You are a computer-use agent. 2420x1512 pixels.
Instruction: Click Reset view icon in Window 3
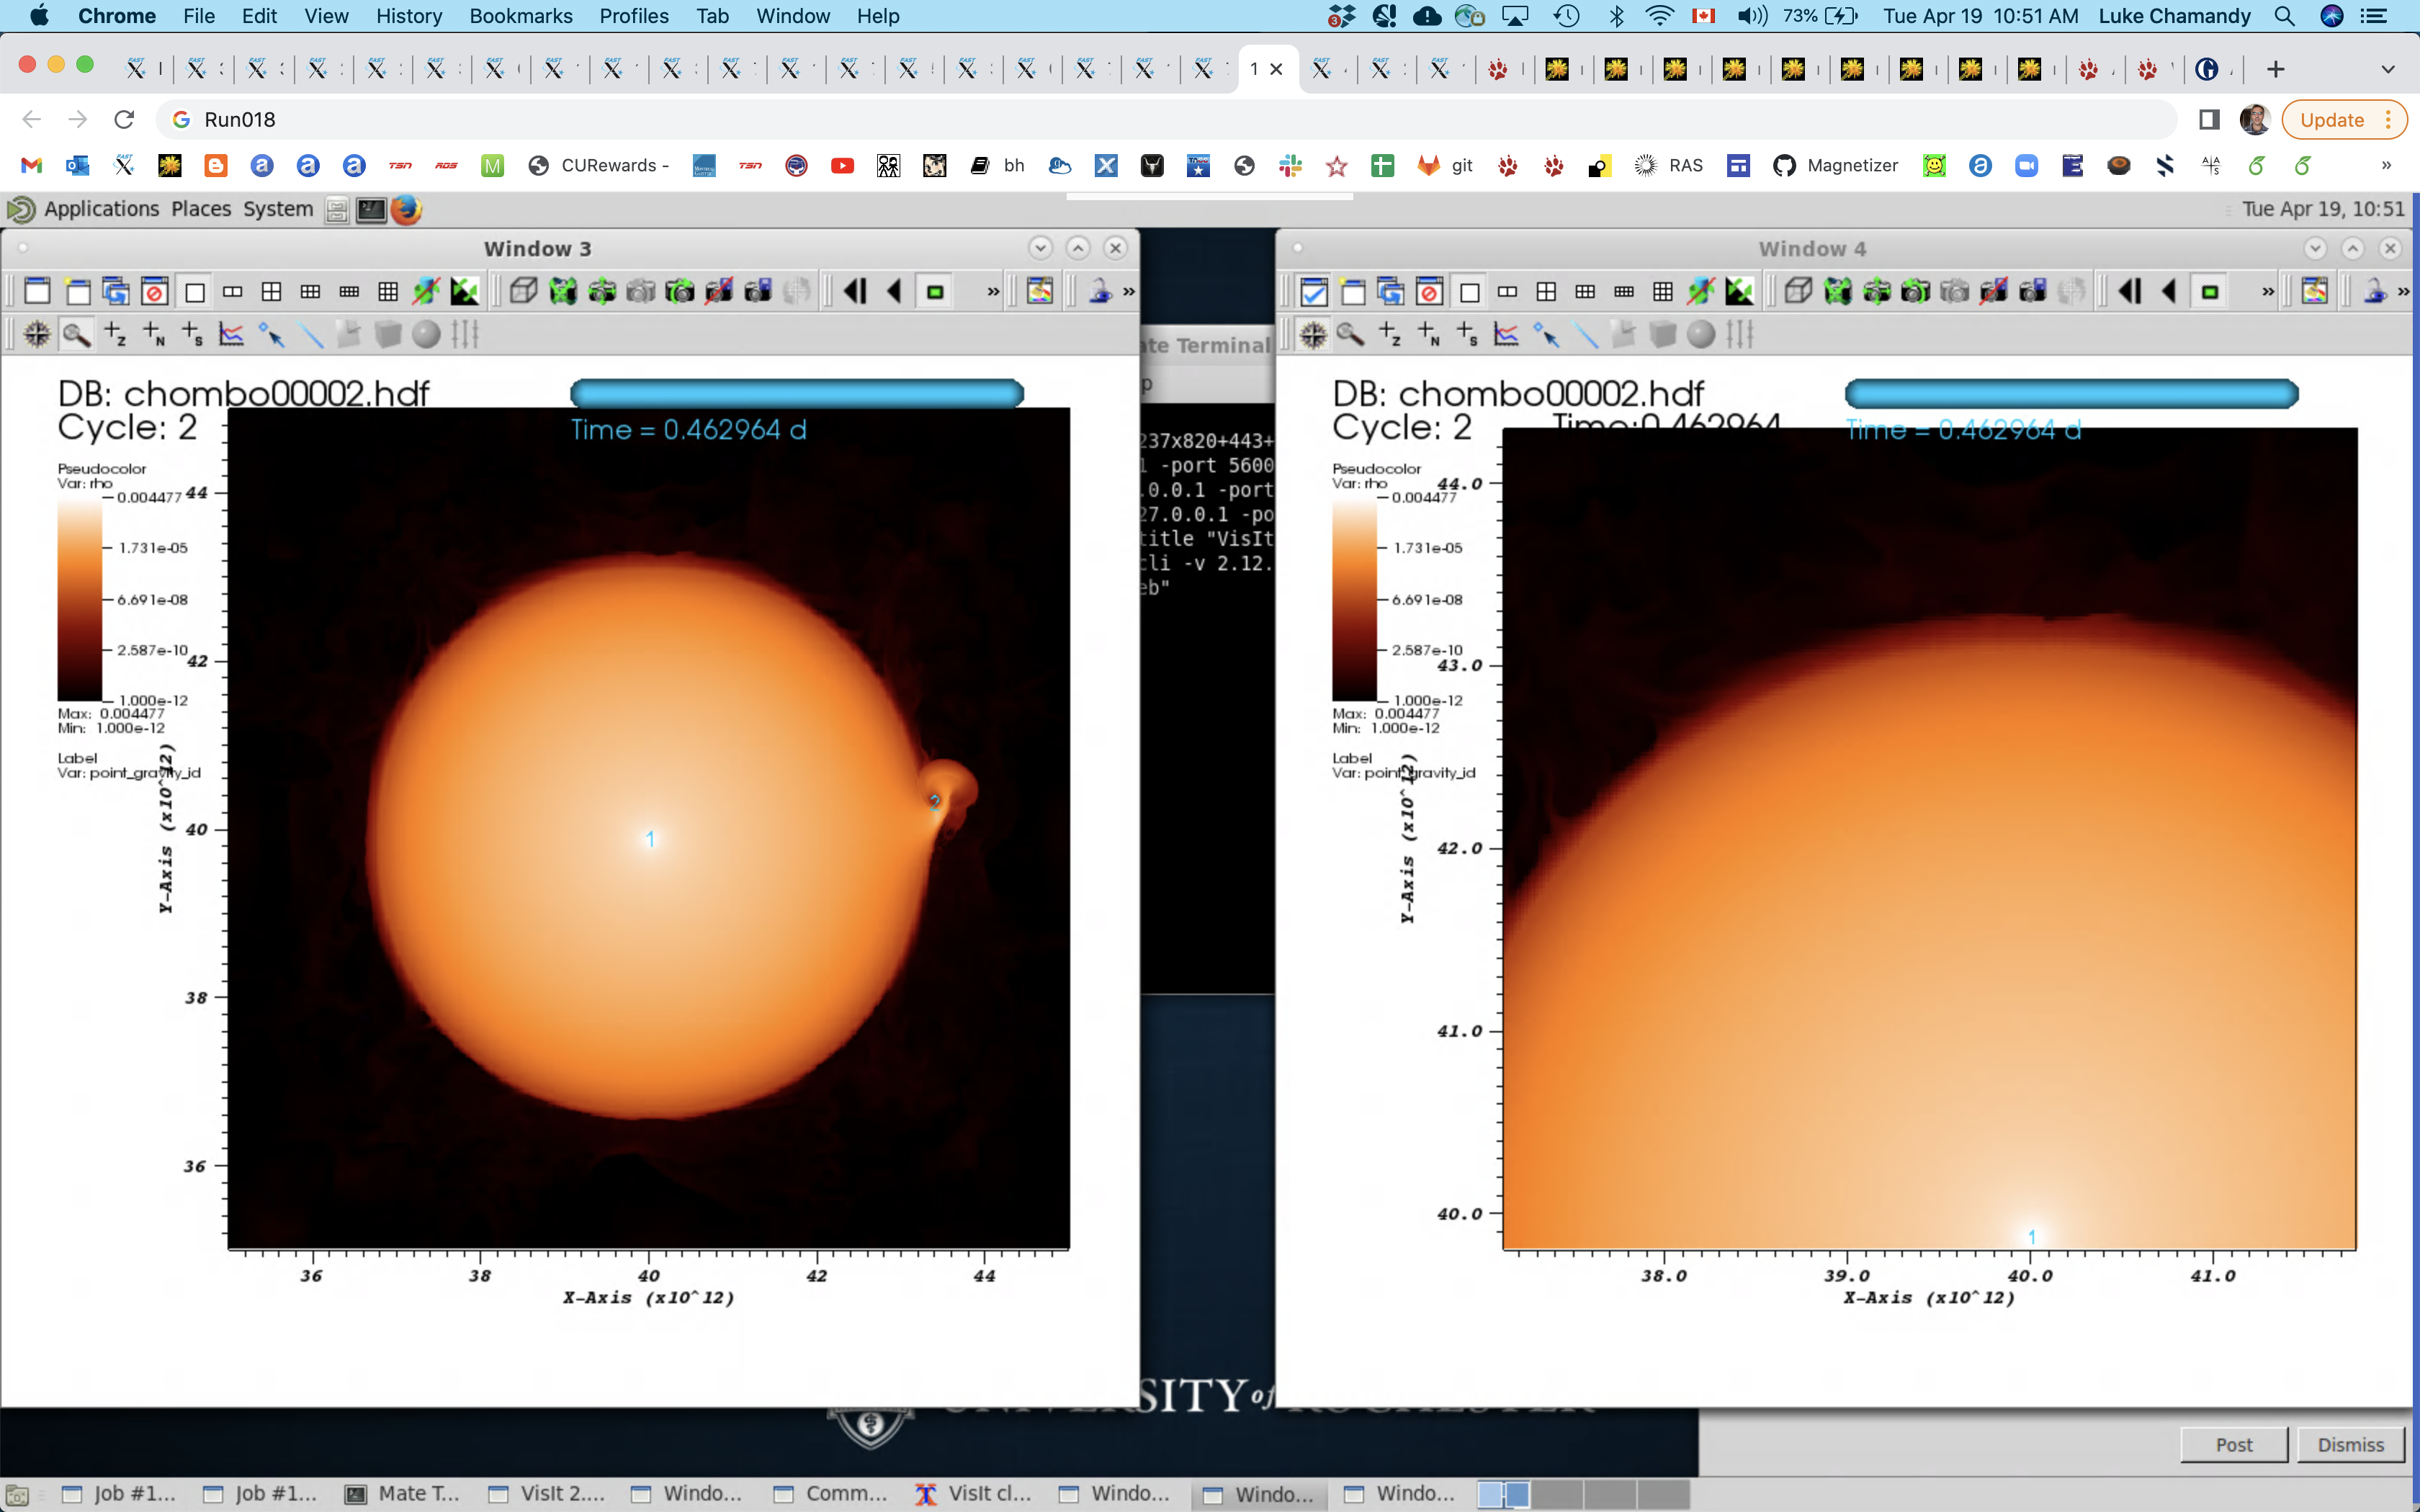click(x=563, y=292)
